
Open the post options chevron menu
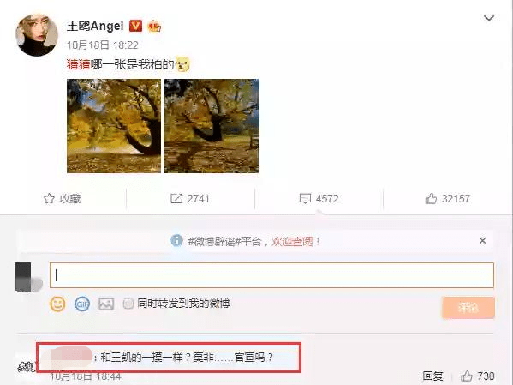(489, 18)
